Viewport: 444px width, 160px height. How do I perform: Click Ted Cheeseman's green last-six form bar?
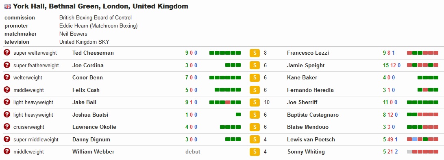click(225, 53)
